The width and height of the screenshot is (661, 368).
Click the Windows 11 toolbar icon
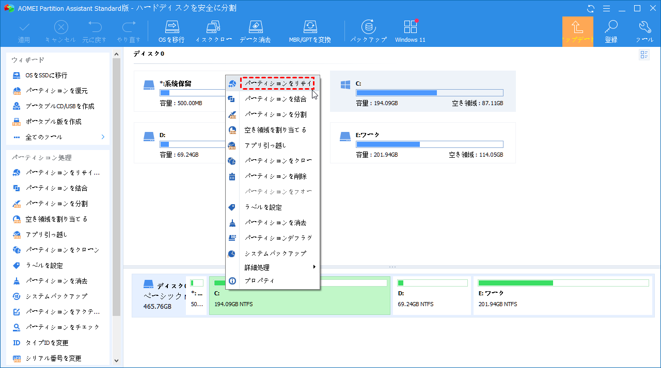[x=410, y=31]
